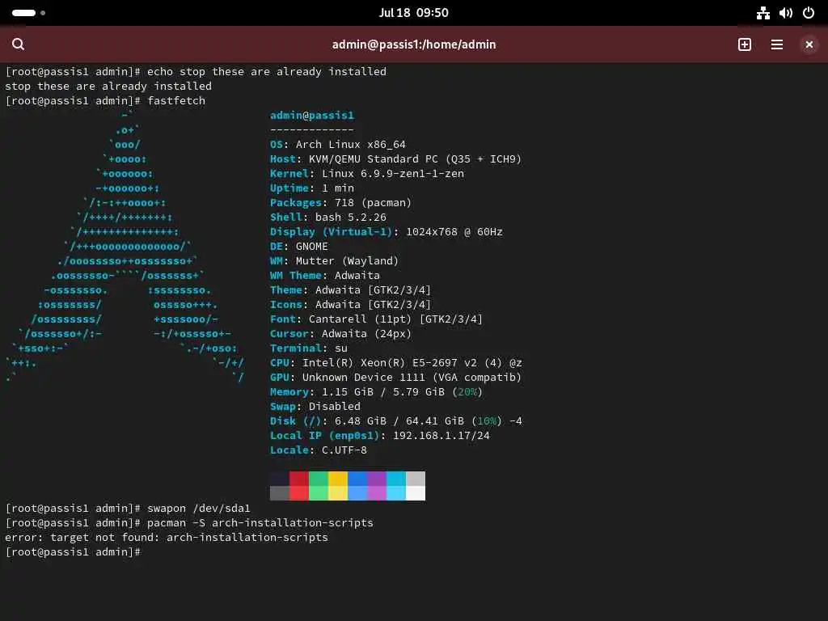Click the Uptime value '1 min'

[x=338, y=188]
